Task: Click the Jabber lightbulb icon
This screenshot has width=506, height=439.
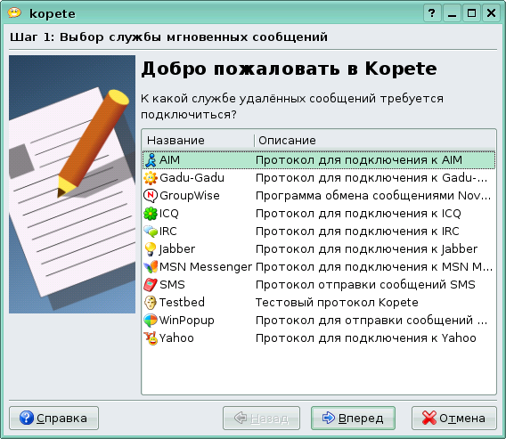Action: (x=151, y=249)
